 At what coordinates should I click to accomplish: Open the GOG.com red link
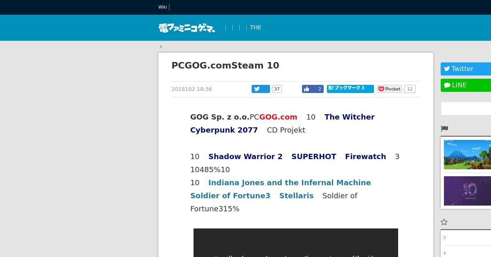point(278,117)
